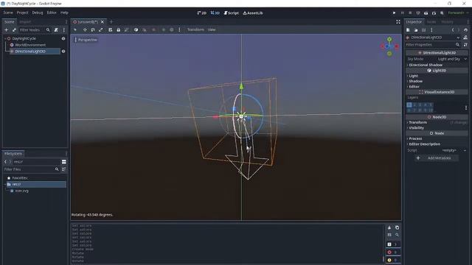The height and width of the screenshot is (265, 472).
Task: Open the sun and environment settings menu
Action: pyautogui.click(x=179, y=29)
